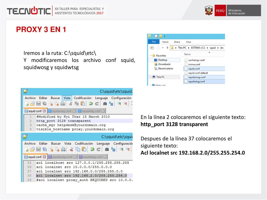Screen dimensions: 267x200
Task: Switch to the Explorer Home ribbon tab
Action: tap(165, 42)
